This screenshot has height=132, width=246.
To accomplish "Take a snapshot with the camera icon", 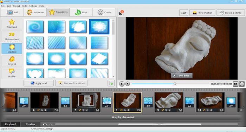I will point(236,84).
